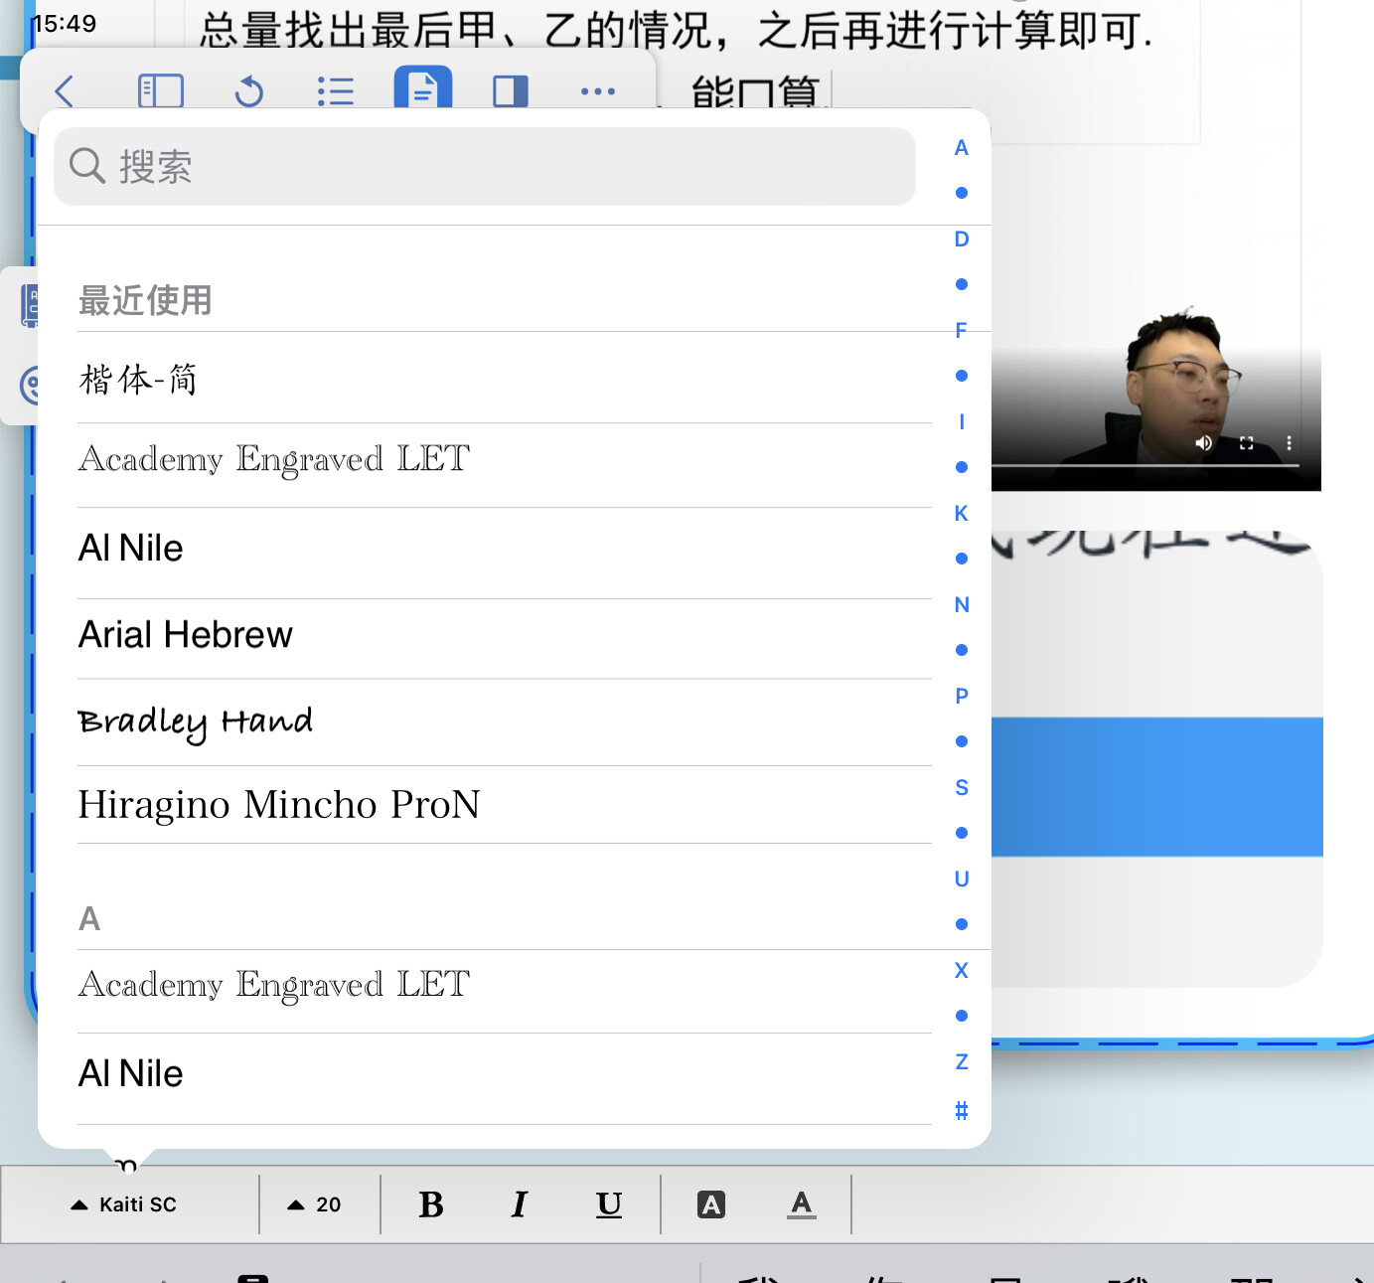The width and height of the screenshot is (1374, 1283).
Task: Mute the video with the speaker icon
Action: point(1203,443)
